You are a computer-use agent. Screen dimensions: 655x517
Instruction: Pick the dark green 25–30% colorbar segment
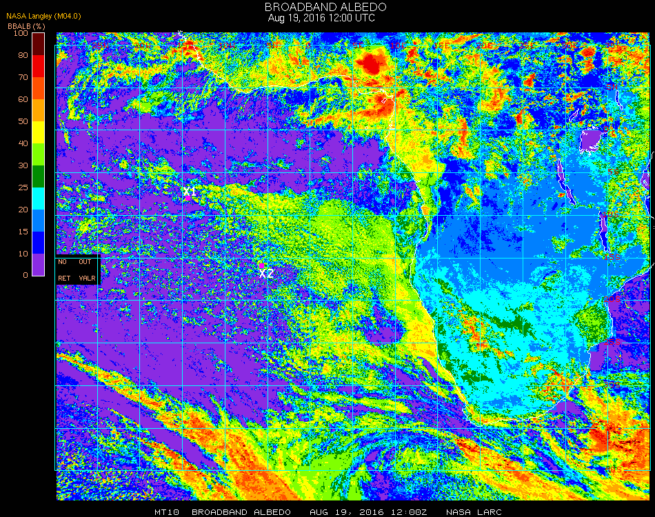(39, 176)
